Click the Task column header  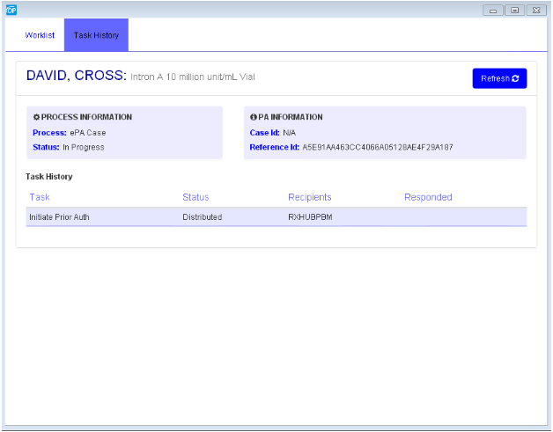(x=40, y=197)
